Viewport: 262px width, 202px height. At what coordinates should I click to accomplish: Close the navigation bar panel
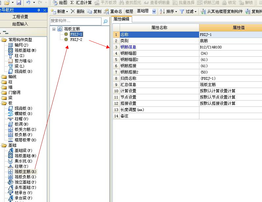point(44,10)
